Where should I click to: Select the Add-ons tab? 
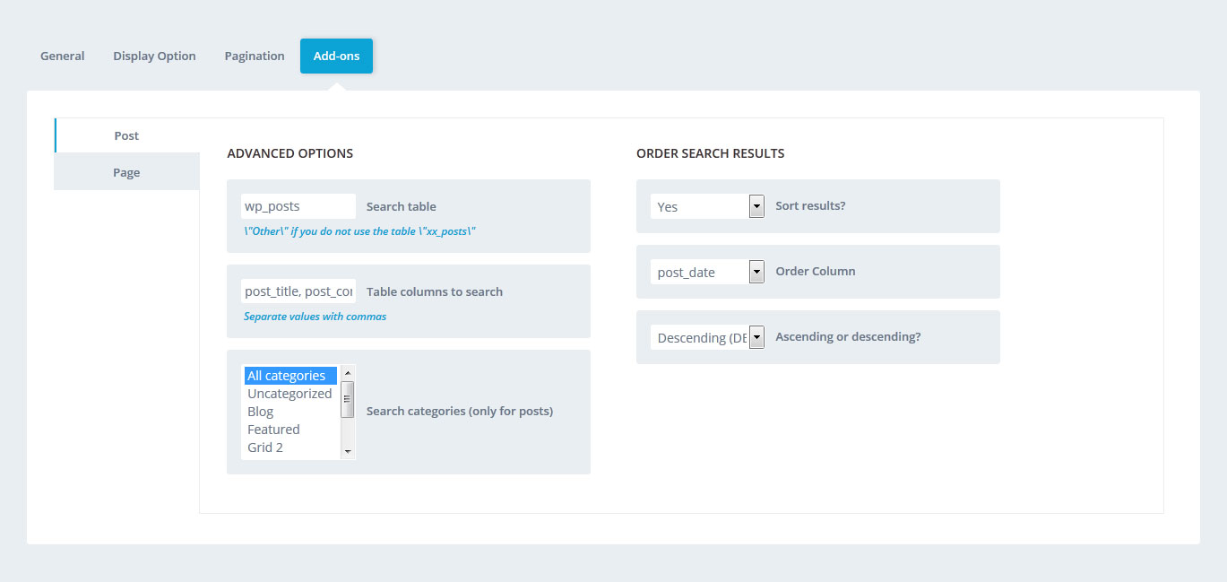click(336, 56)
